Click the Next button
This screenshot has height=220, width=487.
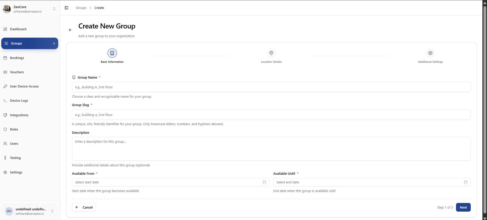[463, 207]
